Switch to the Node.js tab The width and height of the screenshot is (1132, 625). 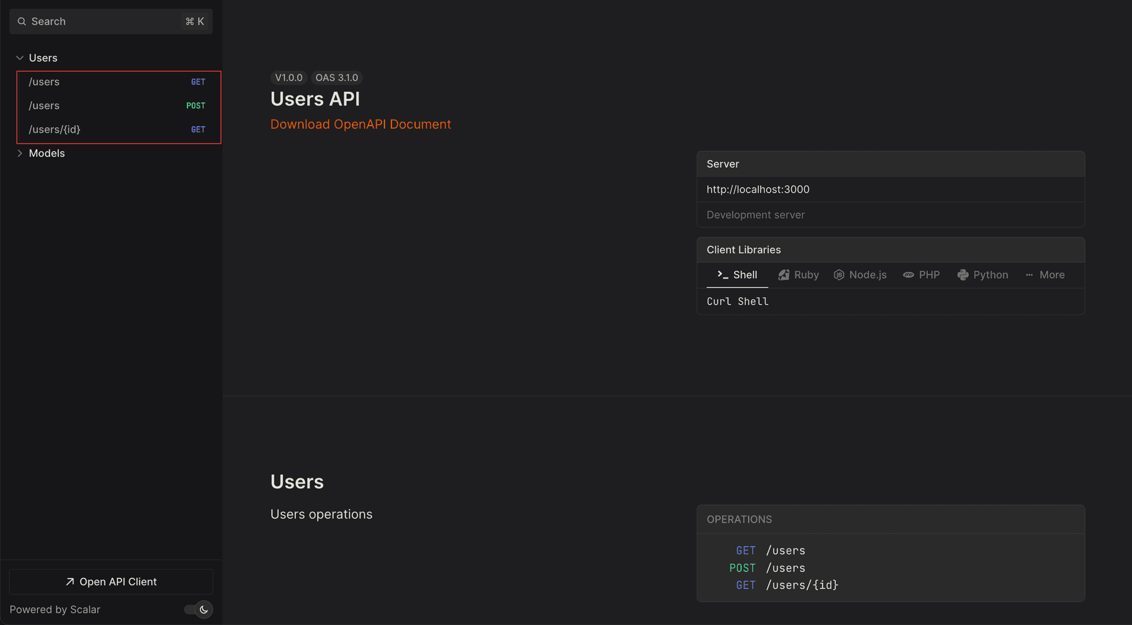pos(860,275)
